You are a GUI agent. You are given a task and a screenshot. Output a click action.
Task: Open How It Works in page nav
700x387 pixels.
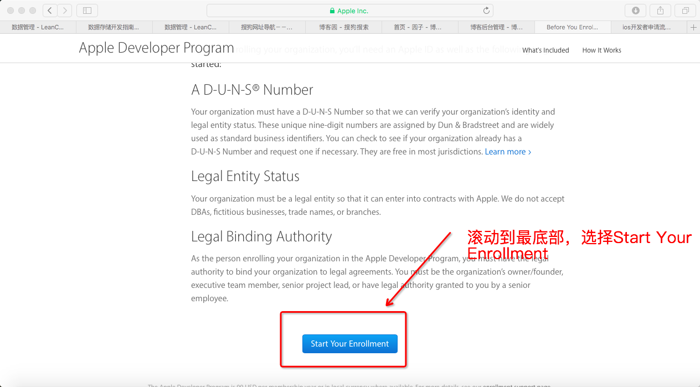601,50
